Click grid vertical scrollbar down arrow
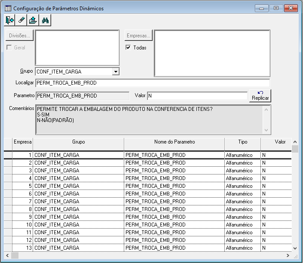The image size is (303, 263). 295,248
